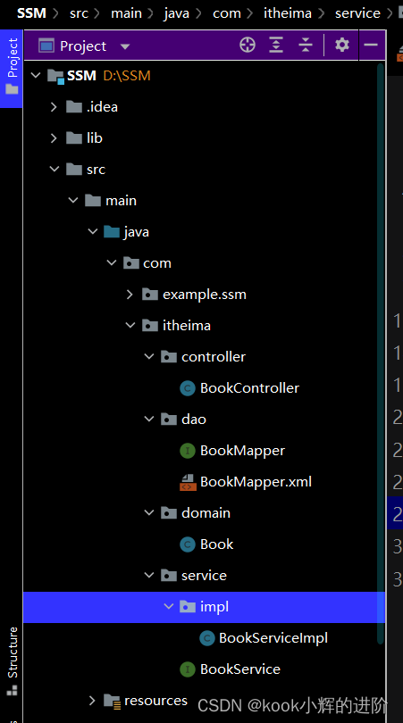Open Project panel settings gear
This screenshot has height=723, width=403.
(x=342, y=46)
